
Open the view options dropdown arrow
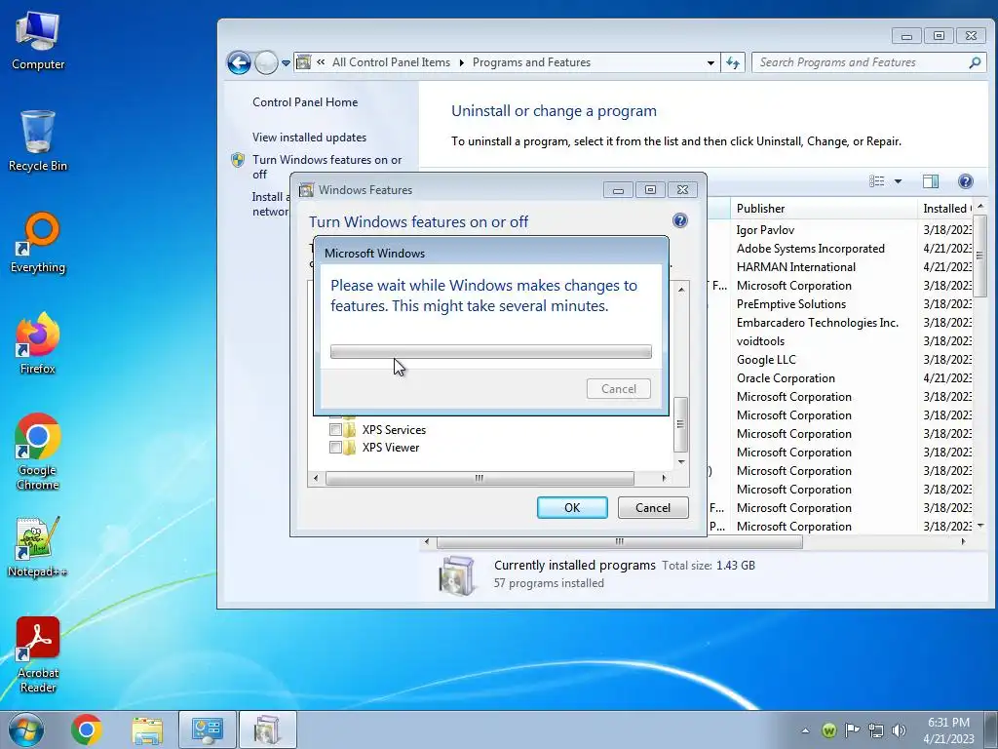898,181
